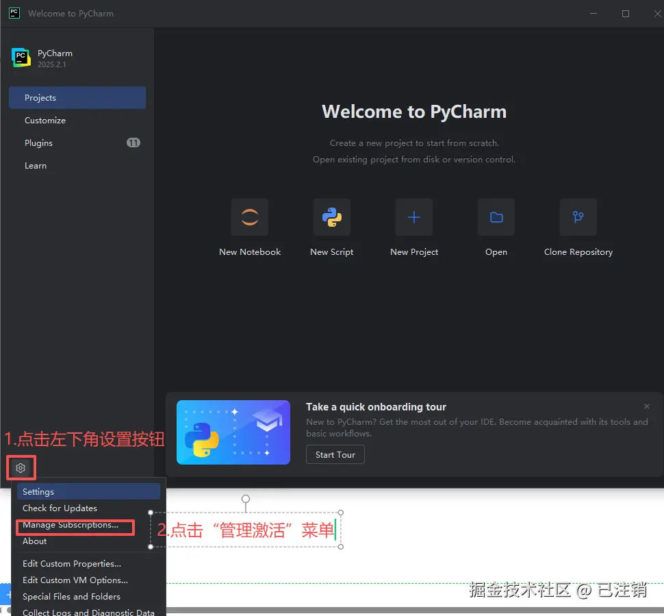The height and width of the screenshot is (616, 664).
Task: Open Manage Subscriptions menu item
Action: point(88,525)
